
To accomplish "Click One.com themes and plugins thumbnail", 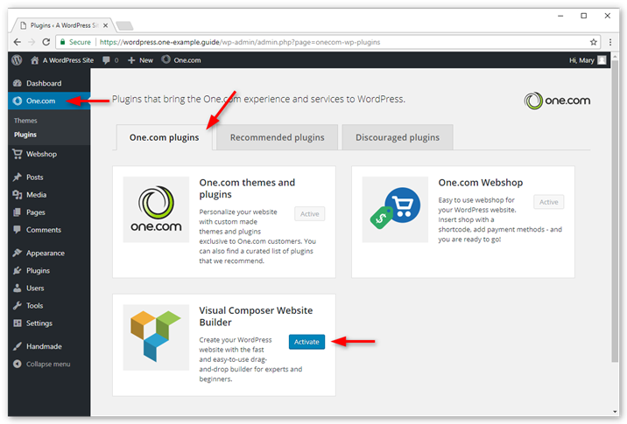I will click(x=156, y=210).
